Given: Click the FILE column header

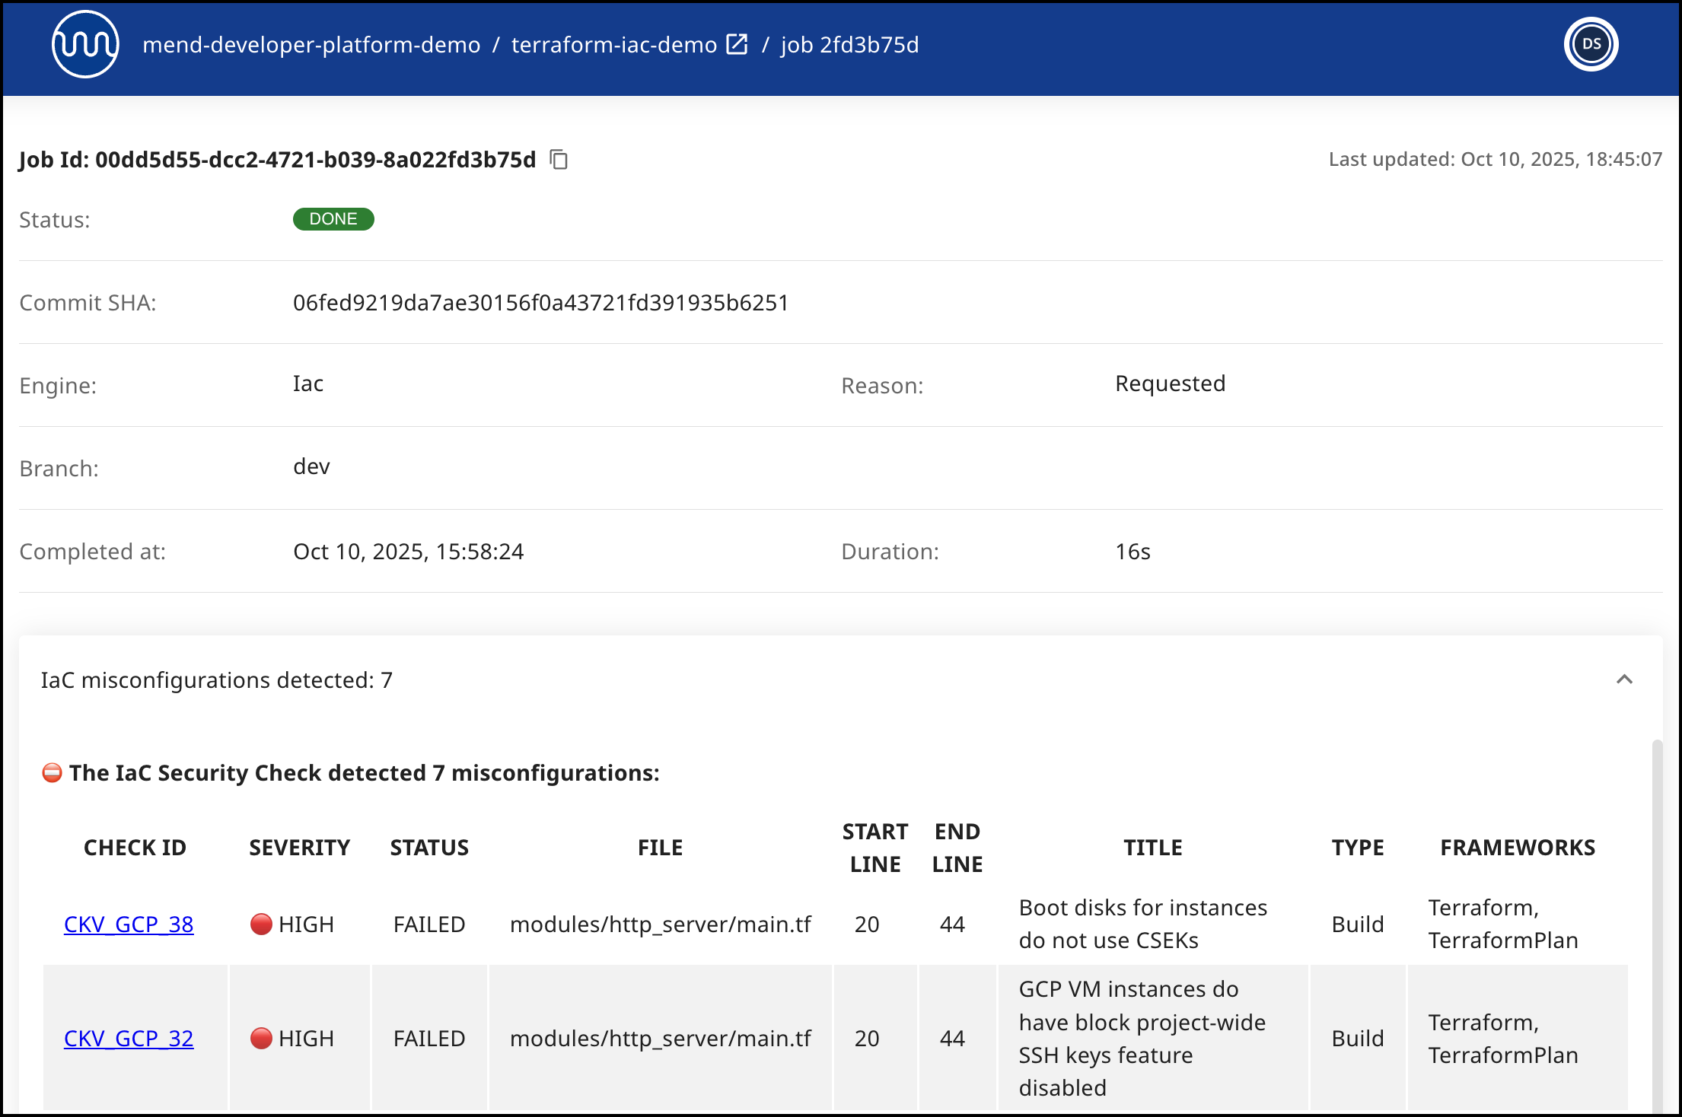Looking at the screenshot, I should click(661, 848).
